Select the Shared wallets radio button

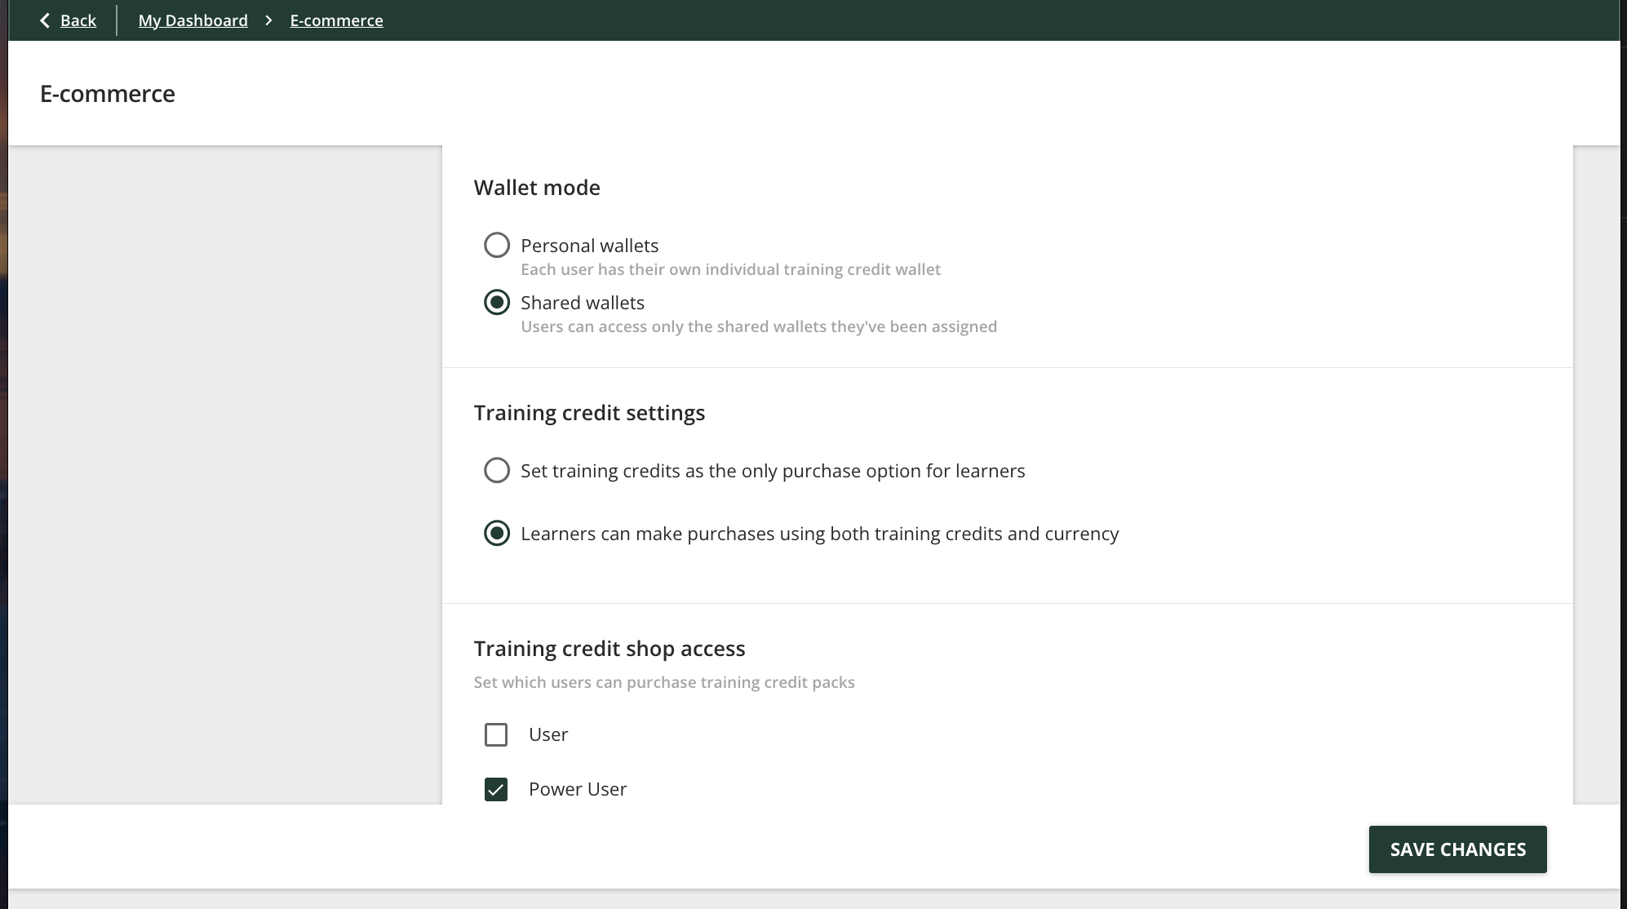point(497,303)
